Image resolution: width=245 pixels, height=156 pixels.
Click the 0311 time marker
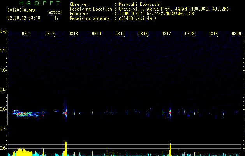click(26, 33)
